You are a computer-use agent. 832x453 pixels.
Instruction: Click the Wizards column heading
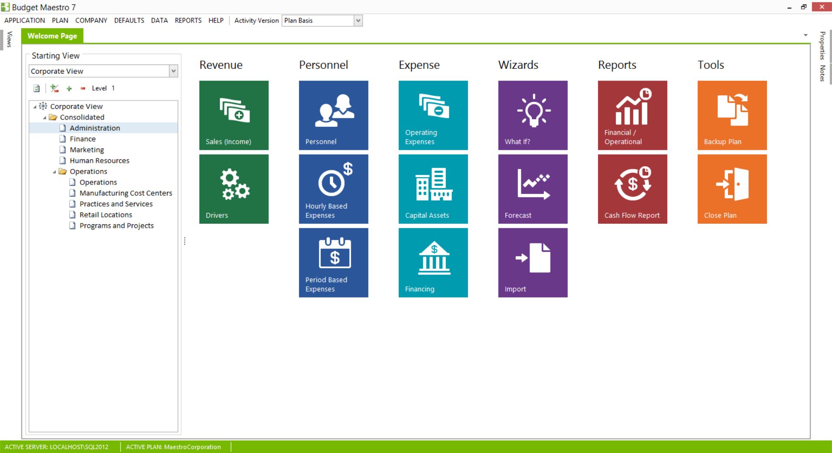(518, 65)
